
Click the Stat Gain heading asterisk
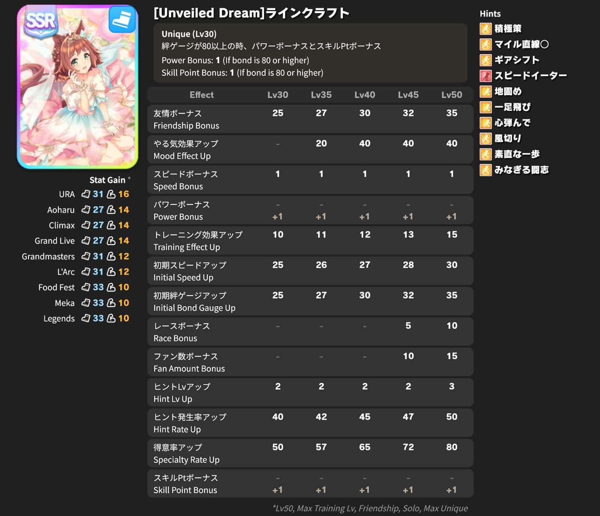129,179
